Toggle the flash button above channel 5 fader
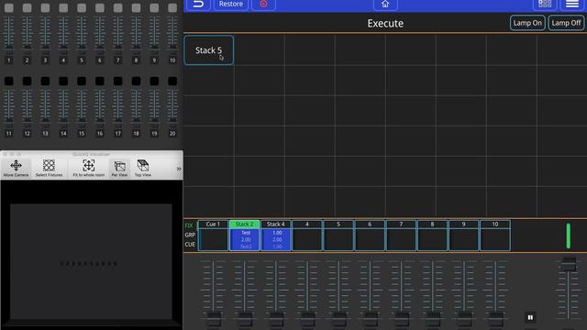 (x=82, y=8)
